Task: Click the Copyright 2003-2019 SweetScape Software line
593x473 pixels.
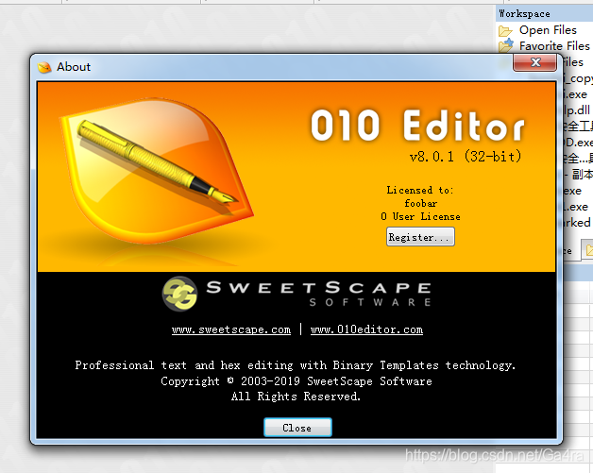Action: pyautogui.click(x=296, y=381)
